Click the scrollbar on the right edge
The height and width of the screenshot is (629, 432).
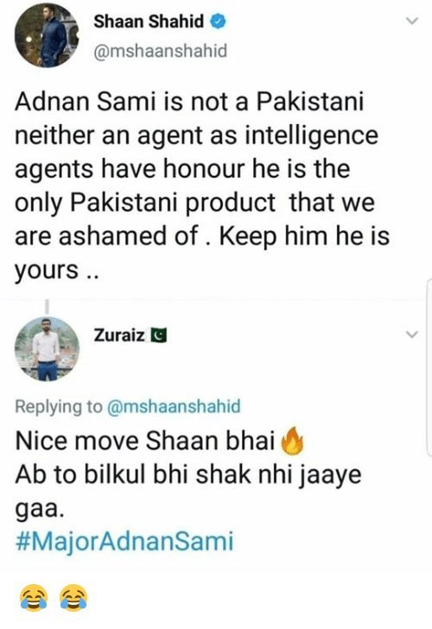[x=429, y=367]
